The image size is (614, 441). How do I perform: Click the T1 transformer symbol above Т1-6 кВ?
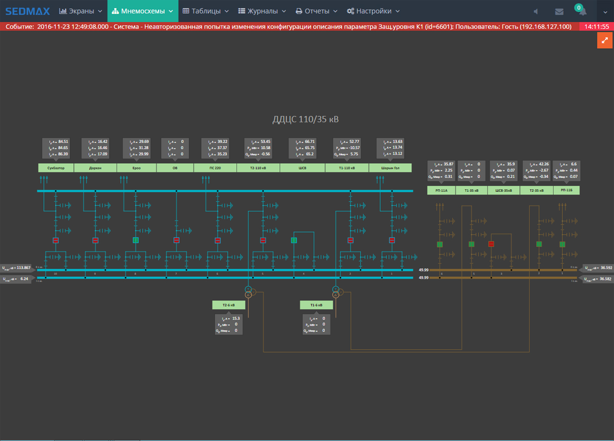(336, 292)
